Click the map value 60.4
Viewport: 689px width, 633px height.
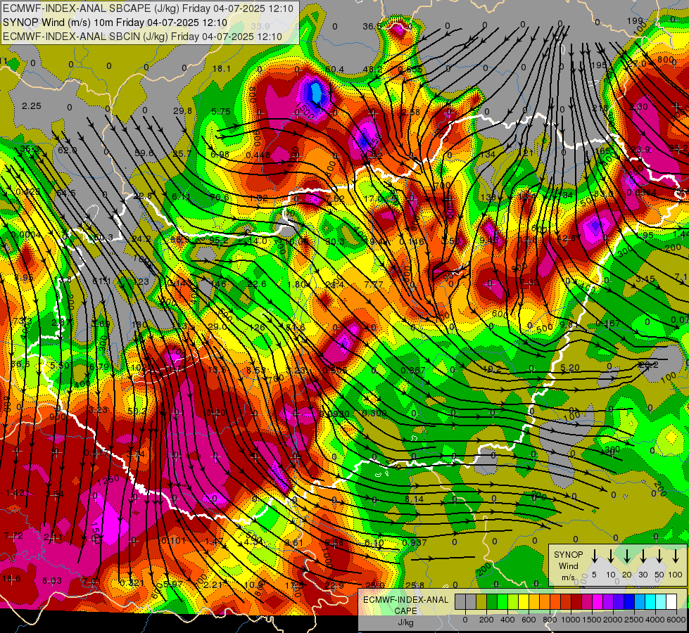(x=335, y=69)
